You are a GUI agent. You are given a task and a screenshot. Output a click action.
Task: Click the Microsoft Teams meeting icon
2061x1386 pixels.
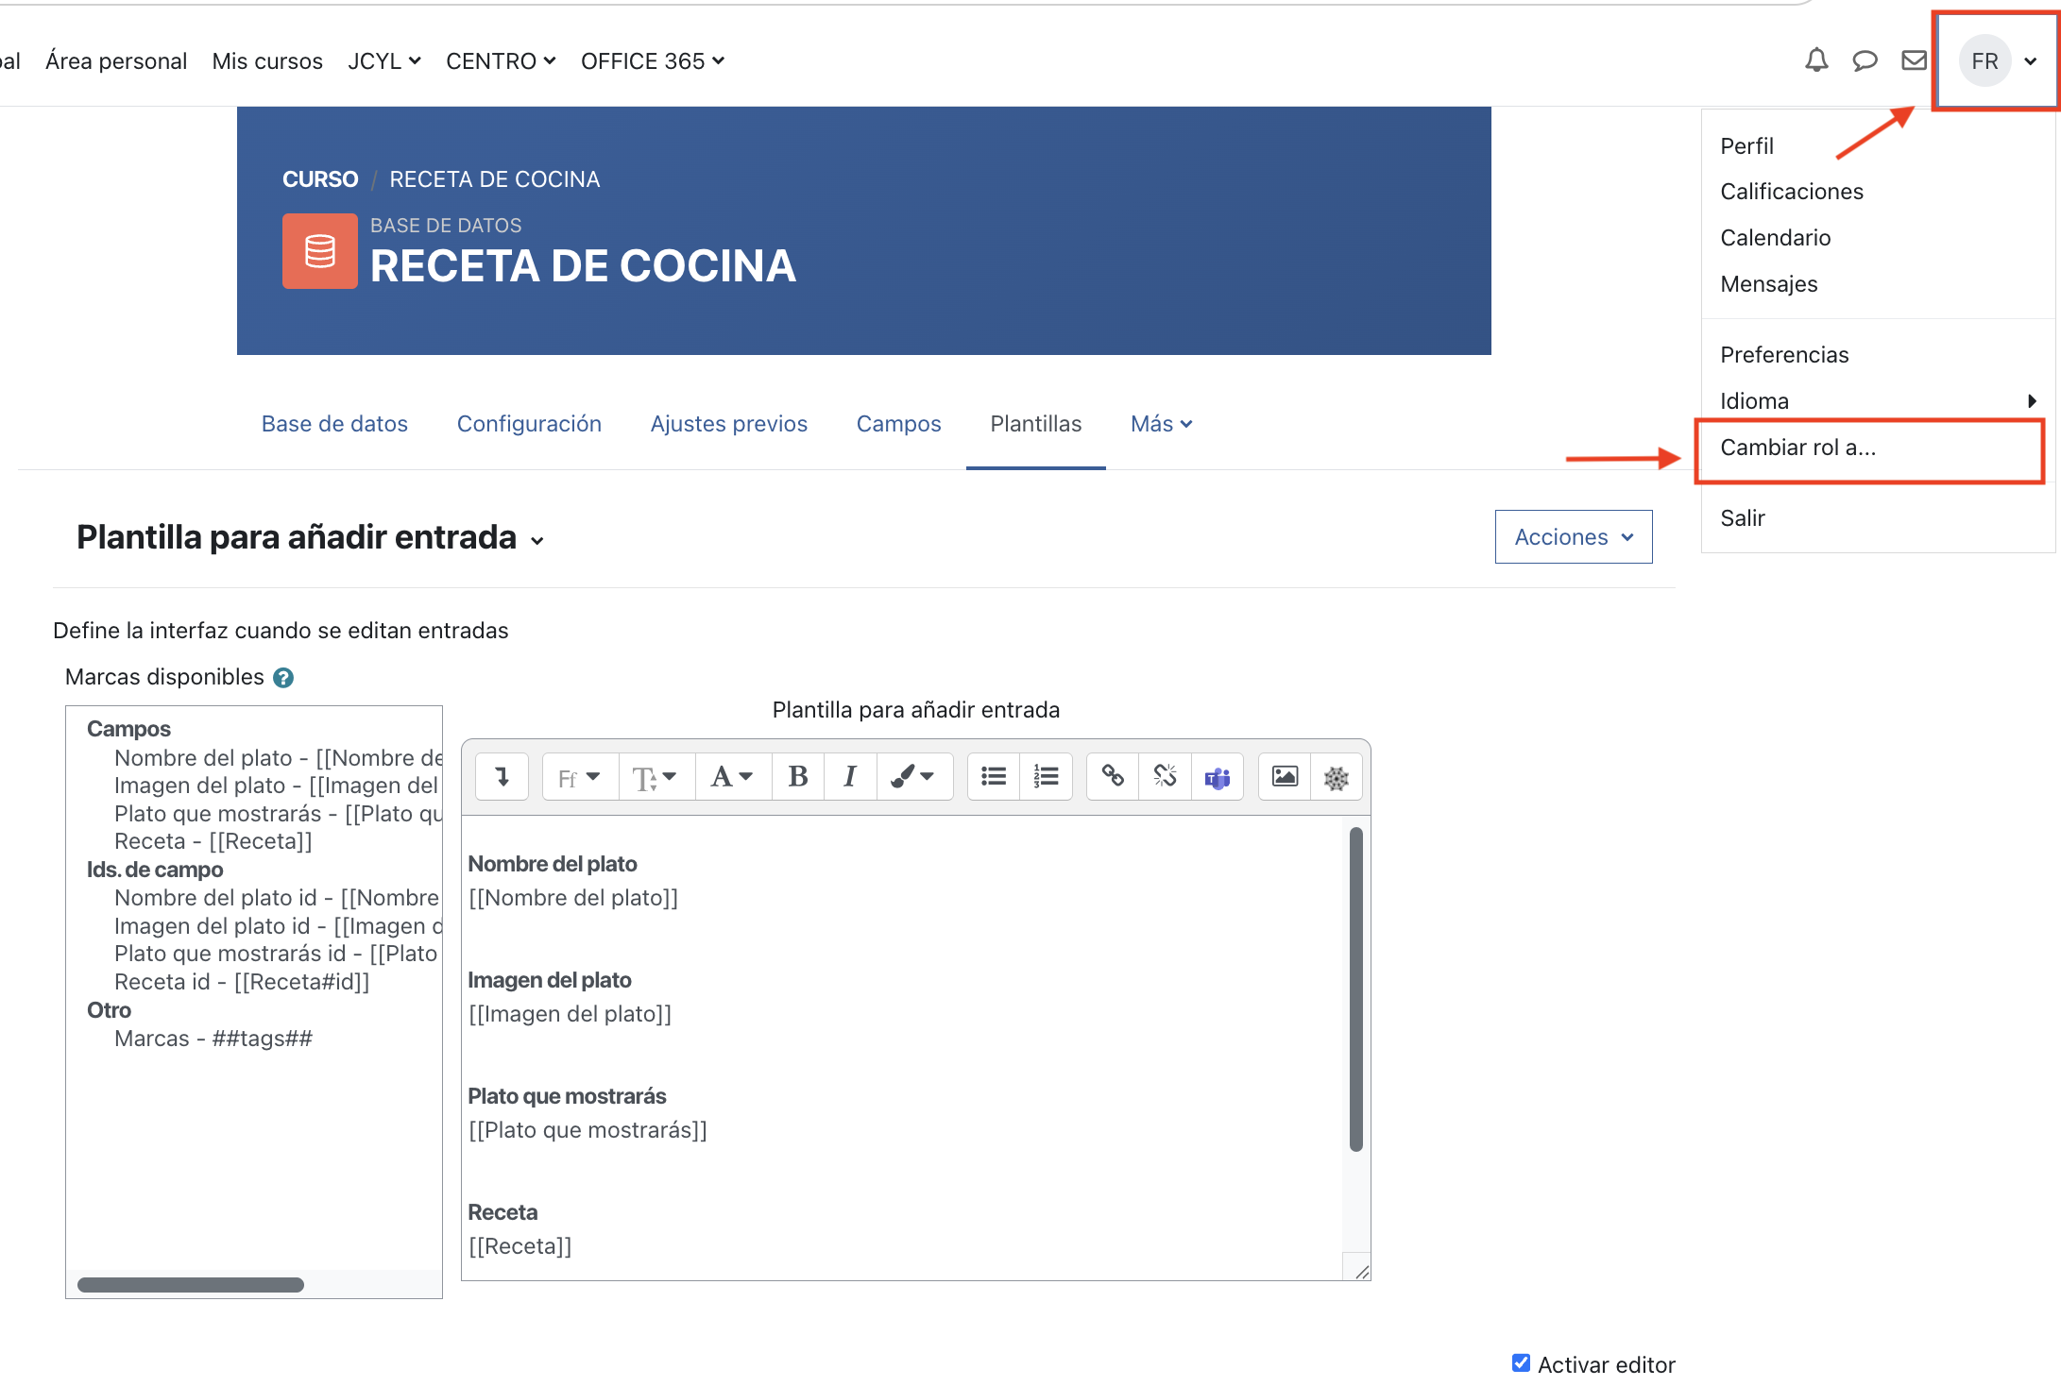pos(1218,776)
